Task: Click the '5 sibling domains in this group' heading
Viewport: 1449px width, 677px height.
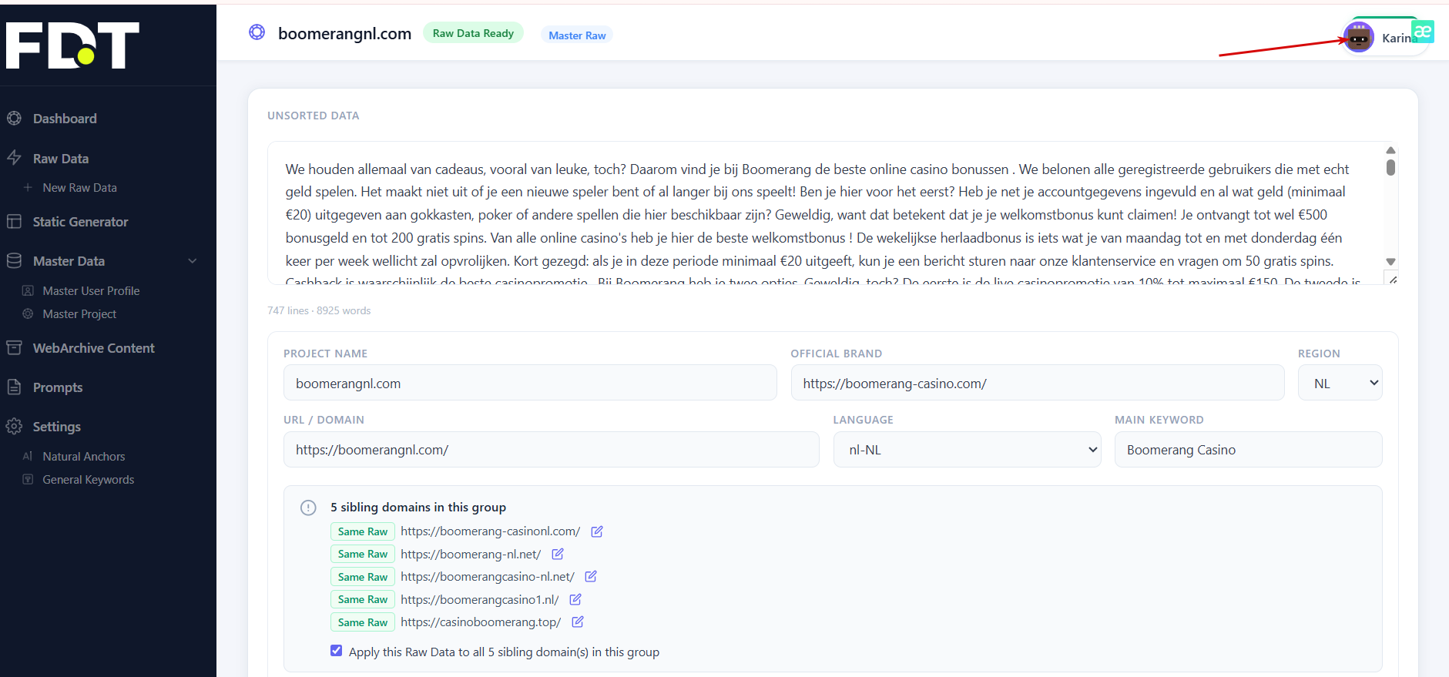Action: 418,507
